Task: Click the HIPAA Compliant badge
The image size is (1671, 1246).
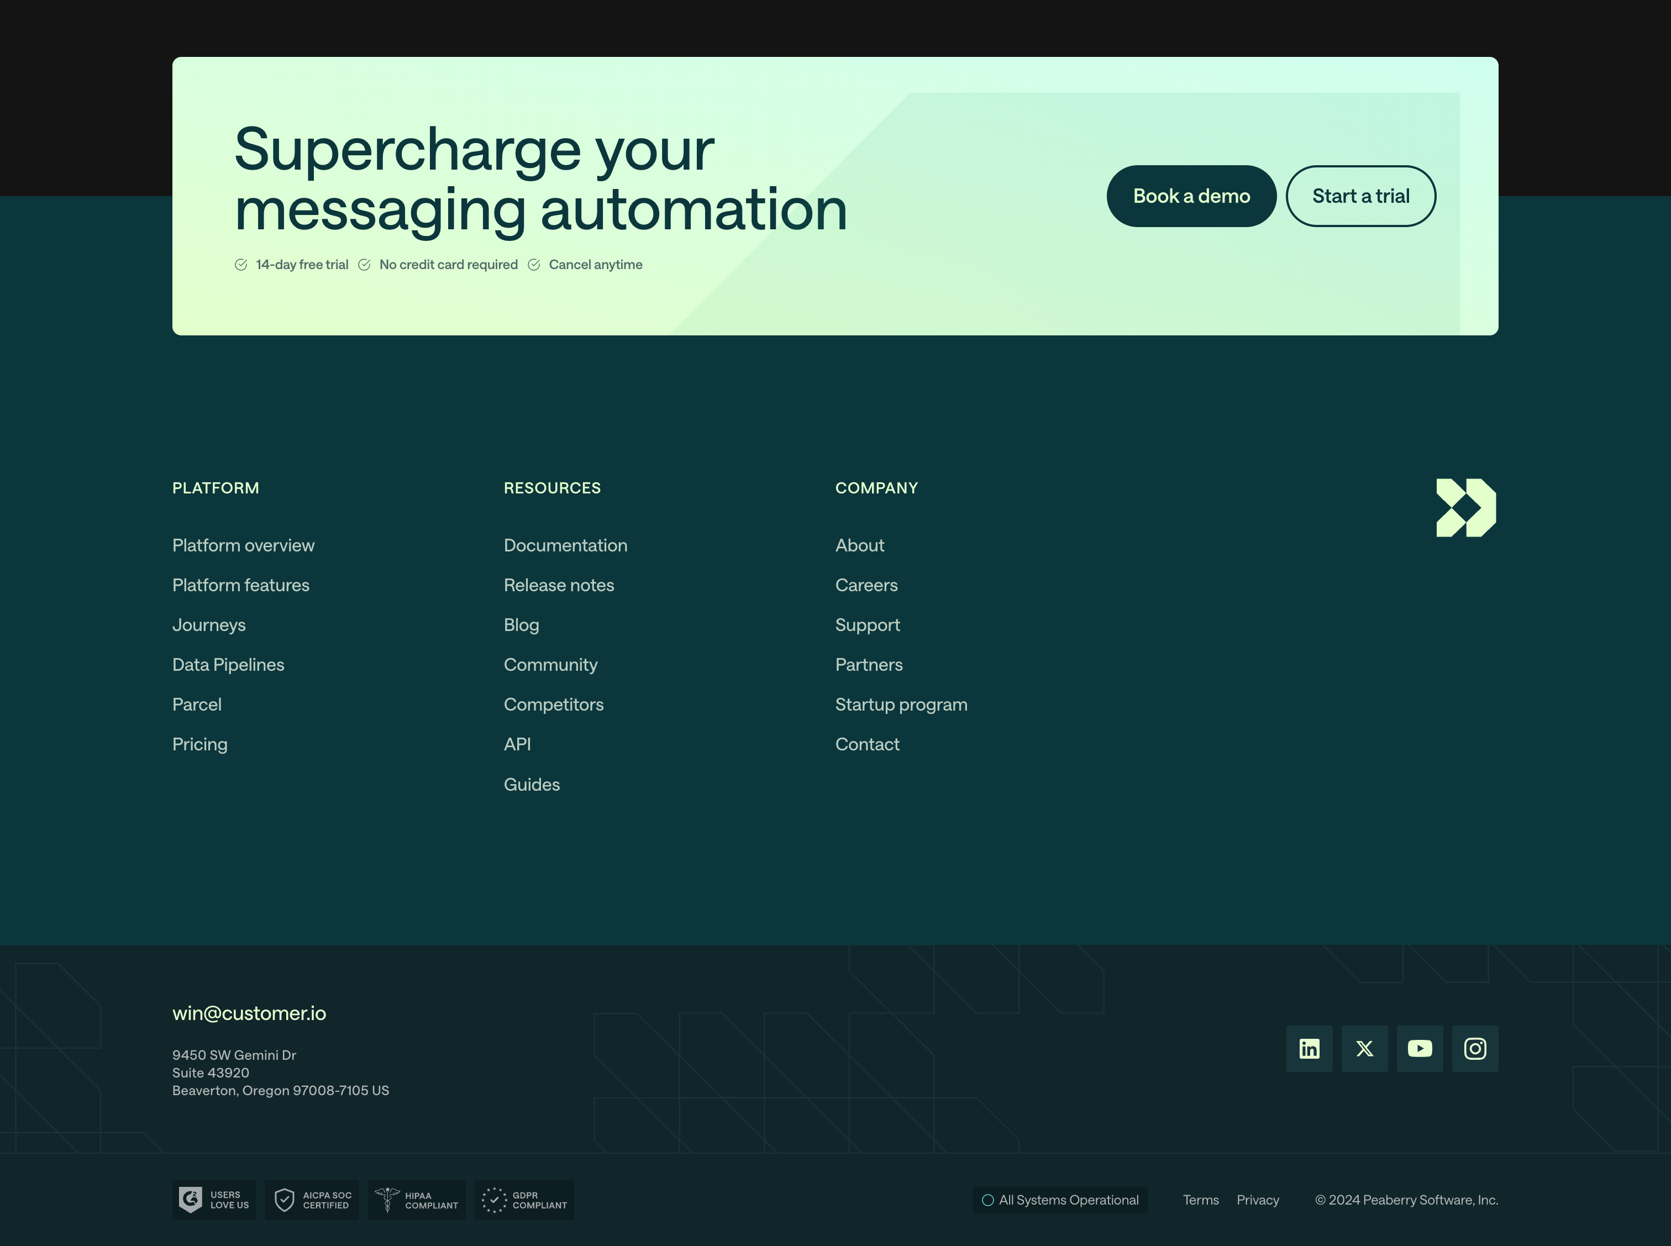Action: (416, 1199)
